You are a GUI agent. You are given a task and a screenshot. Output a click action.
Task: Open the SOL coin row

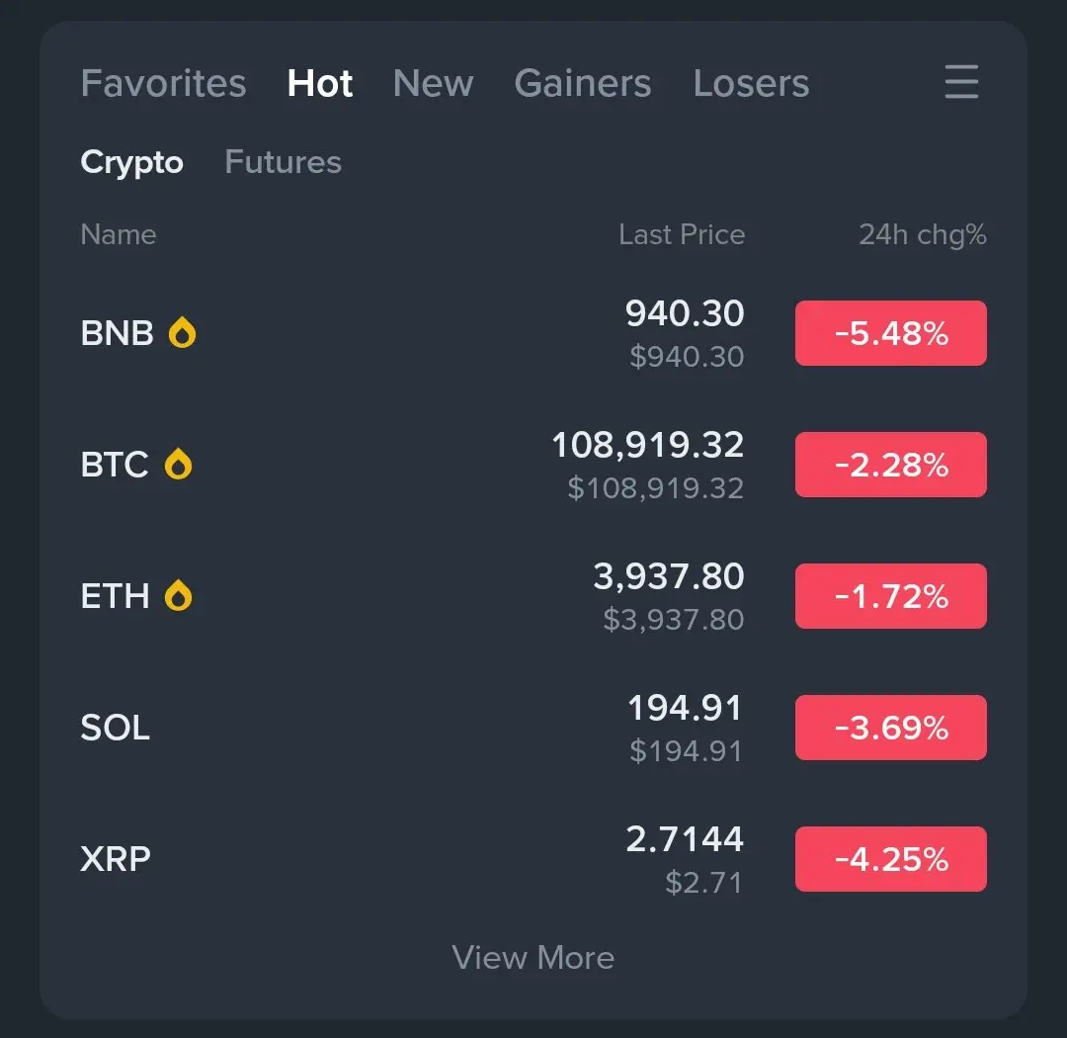(533, 728)
